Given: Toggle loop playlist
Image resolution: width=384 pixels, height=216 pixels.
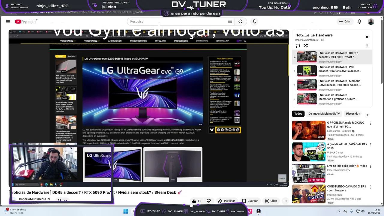Looking at the screenshot, I should (298, 46).
